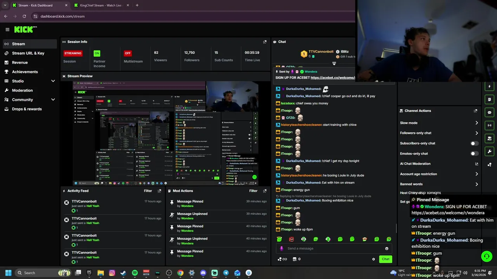Image resolution: width=497 pixels, height=279 pixels.
Task: Go back in browser history
Action: tap(5, 16)
